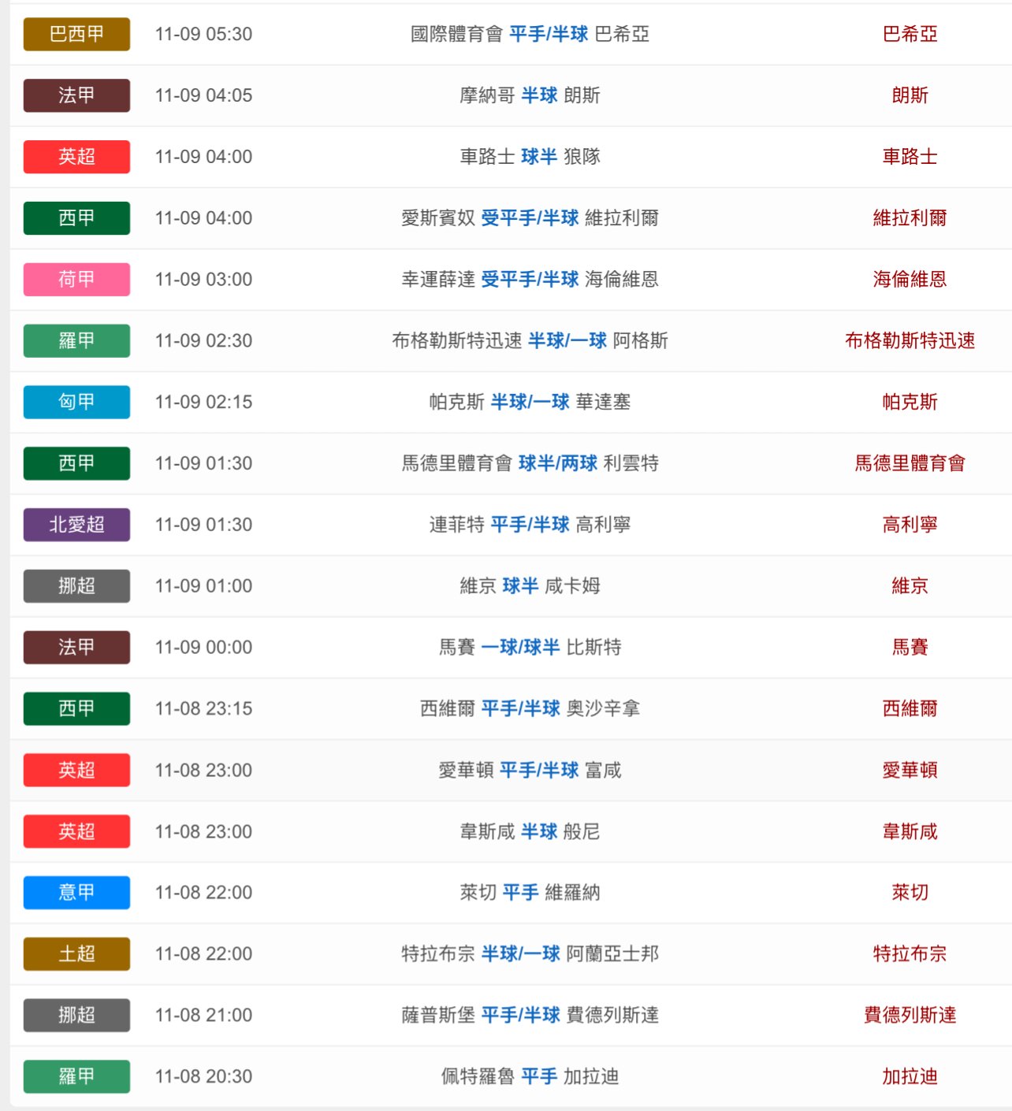Image resolution: width=1012 pixels, height=1111 pixels.
Task: Select the red 巴希亞 pick
Action: coord(910,34)
